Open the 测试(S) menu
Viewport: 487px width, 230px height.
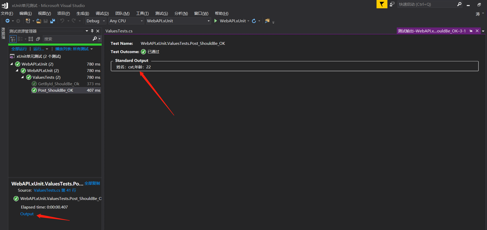tap(162, 13)
